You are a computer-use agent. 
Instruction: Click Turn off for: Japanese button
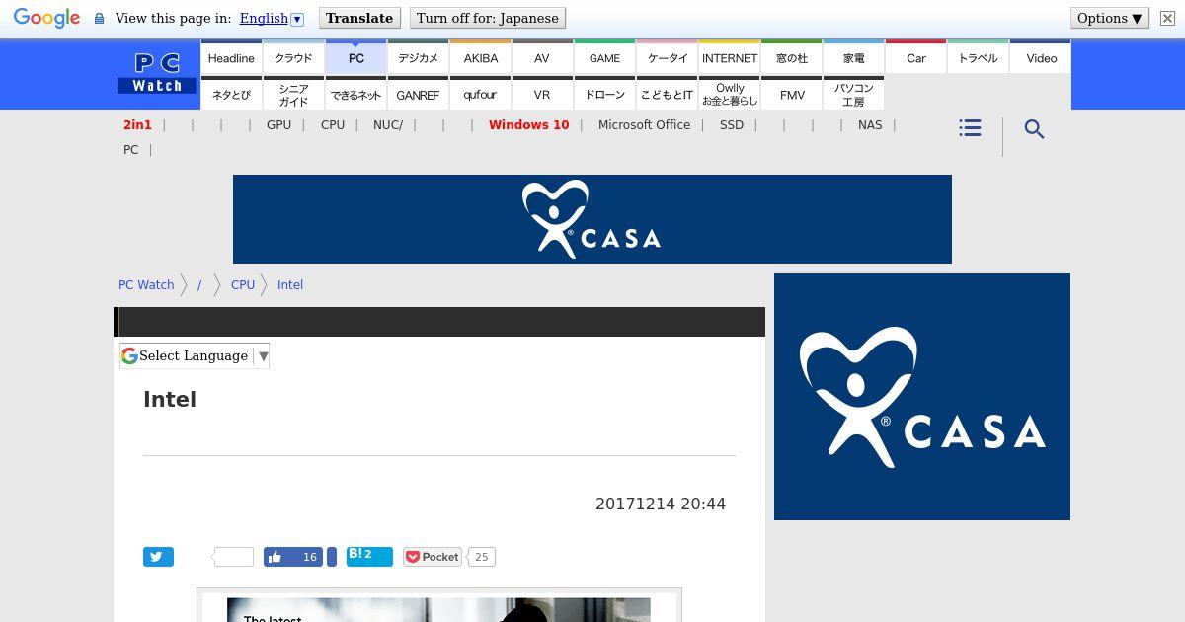[487, 18]
